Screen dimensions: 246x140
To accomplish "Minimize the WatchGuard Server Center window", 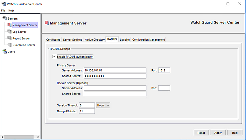I will [216, 4].
